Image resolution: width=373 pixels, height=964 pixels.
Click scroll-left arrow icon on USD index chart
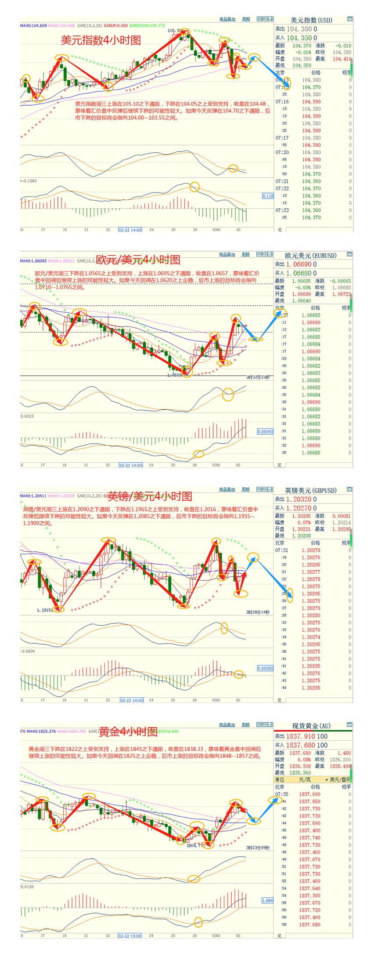[259, 19]
